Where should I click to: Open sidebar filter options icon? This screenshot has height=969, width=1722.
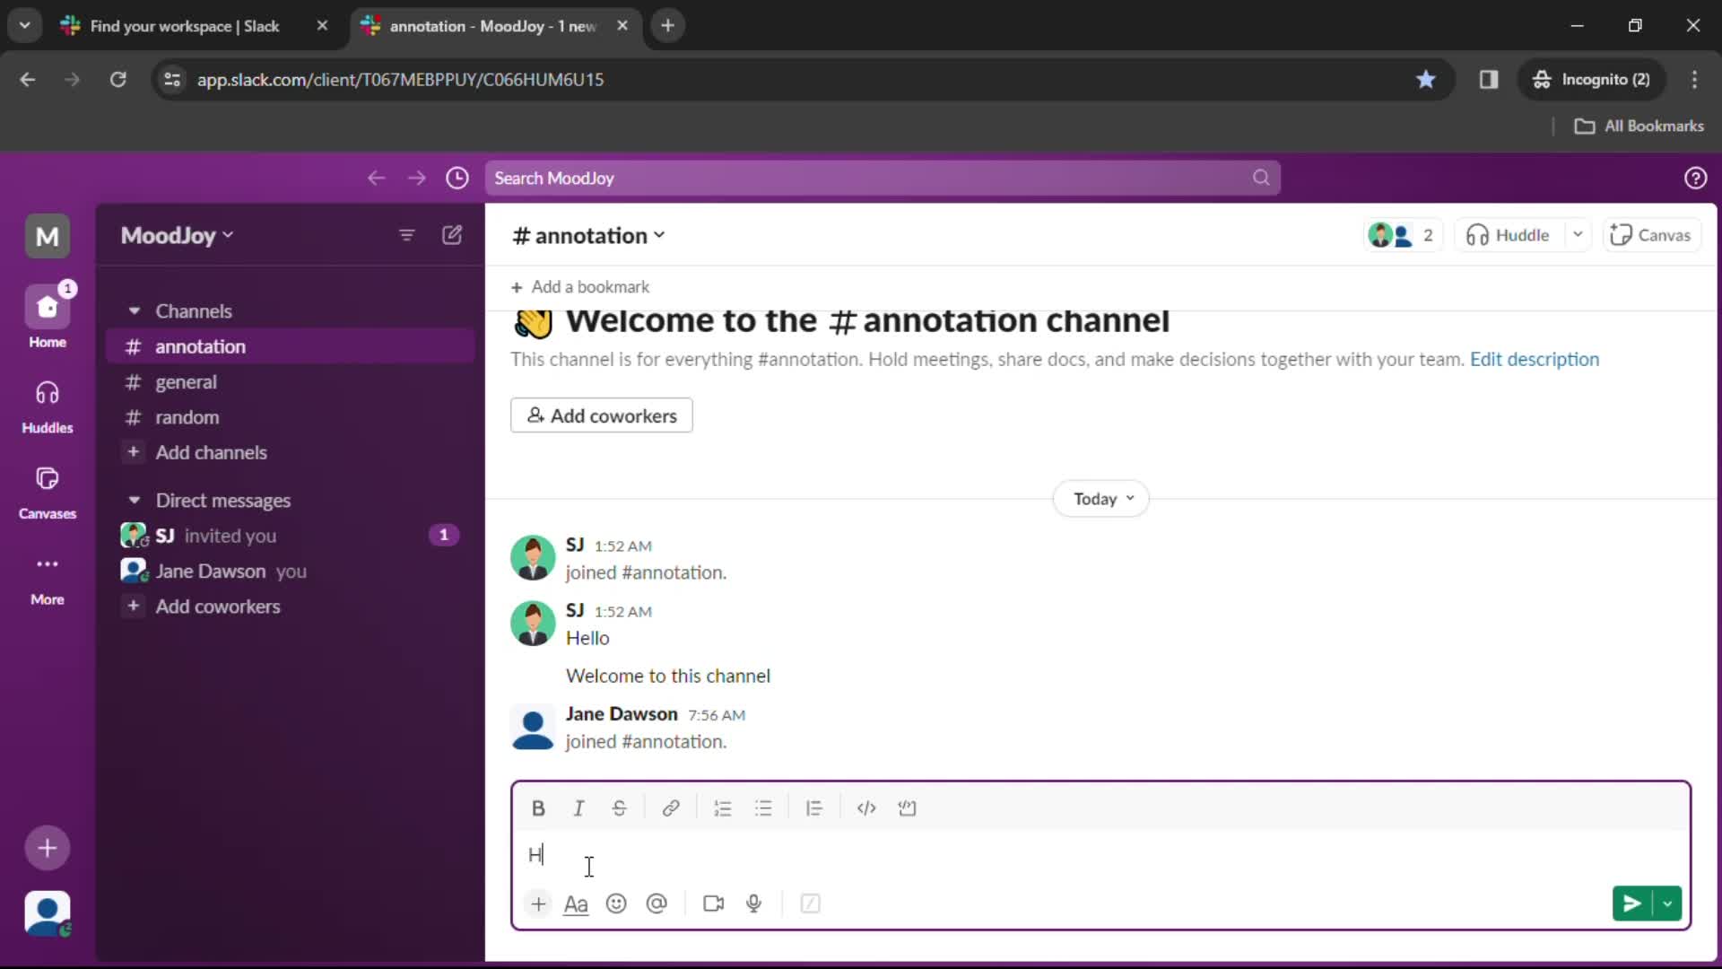click(406, 235)
